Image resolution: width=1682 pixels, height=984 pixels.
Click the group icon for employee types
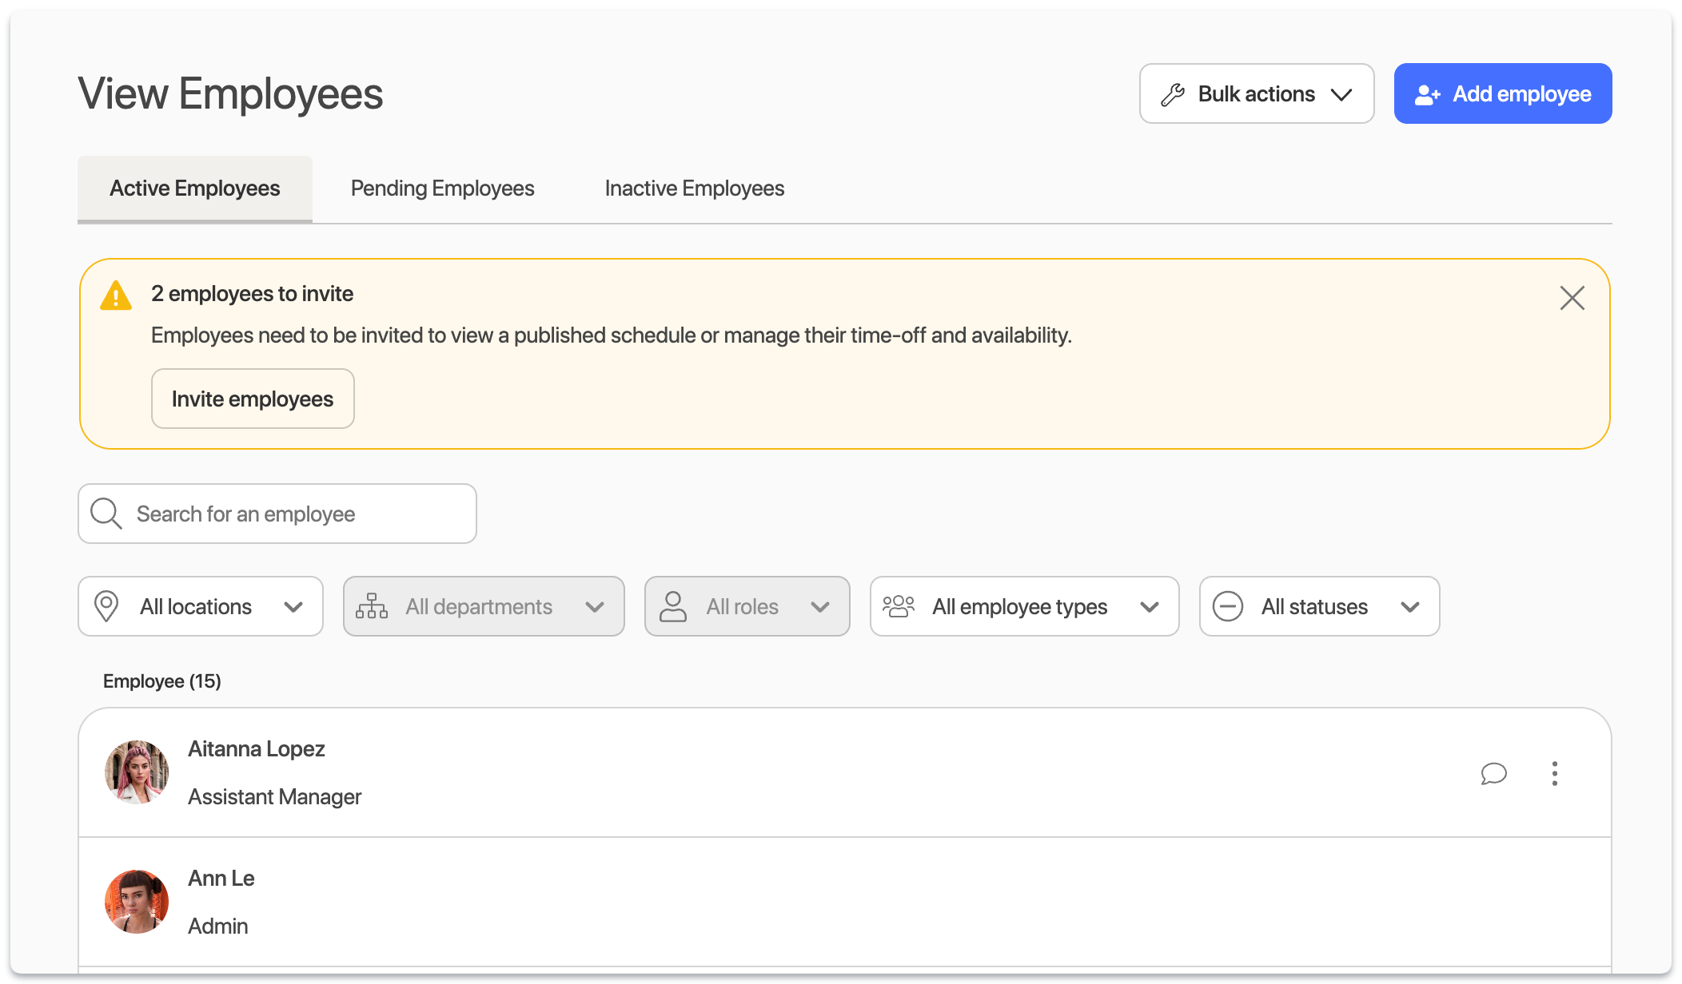point(899,606)
